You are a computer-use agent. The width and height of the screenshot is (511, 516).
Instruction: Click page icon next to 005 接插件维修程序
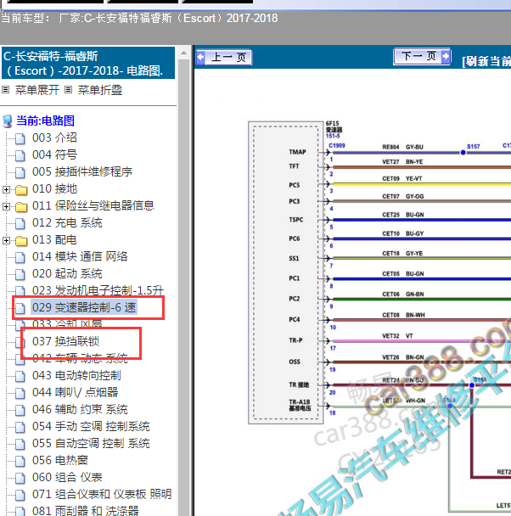click(20, 173)
